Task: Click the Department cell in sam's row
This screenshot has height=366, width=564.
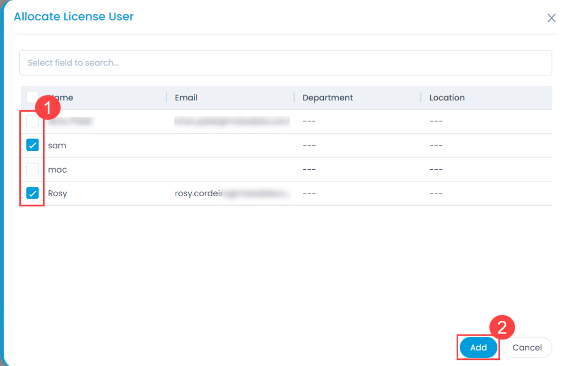Action: [x=308, y=145]
